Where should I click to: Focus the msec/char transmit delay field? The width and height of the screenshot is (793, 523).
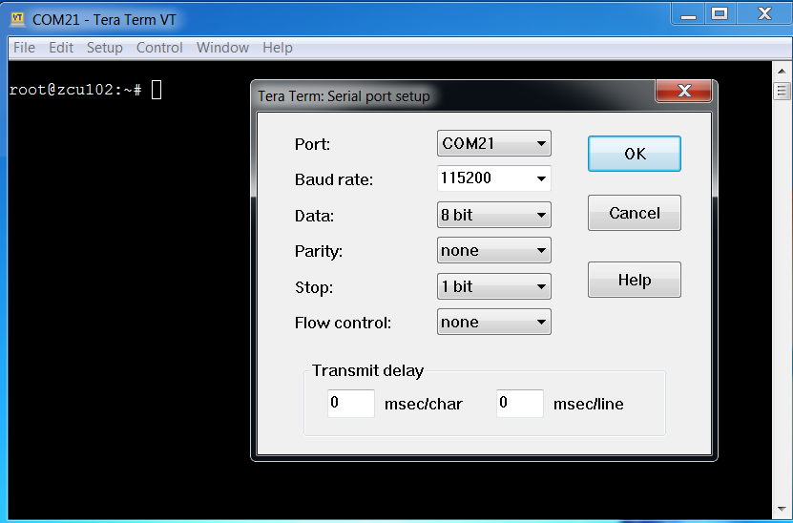click(x=351, y=403)
